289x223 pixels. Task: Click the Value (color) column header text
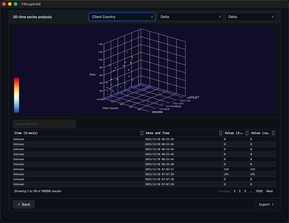point(260,133)
